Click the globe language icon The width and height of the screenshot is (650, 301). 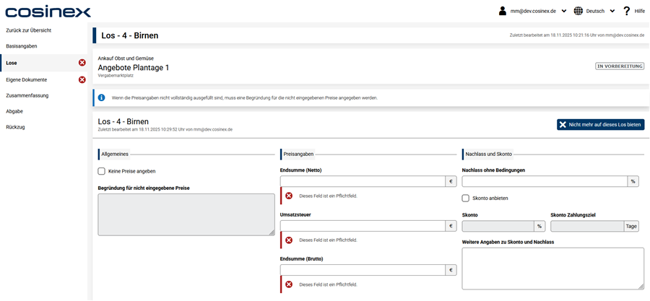[x=578, y=11]
